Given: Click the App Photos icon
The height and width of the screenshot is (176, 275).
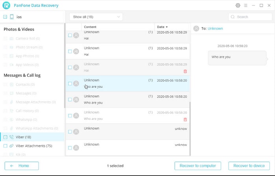Looking at the screenshot, I should [x=11, y=56].
